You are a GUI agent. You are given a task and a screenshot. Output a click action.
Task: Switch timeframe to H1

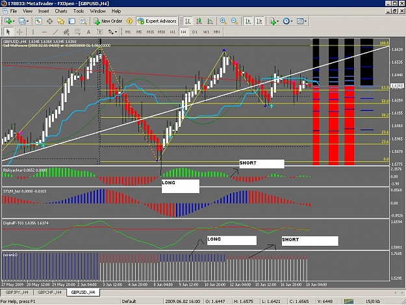click(x=172, y=32)
